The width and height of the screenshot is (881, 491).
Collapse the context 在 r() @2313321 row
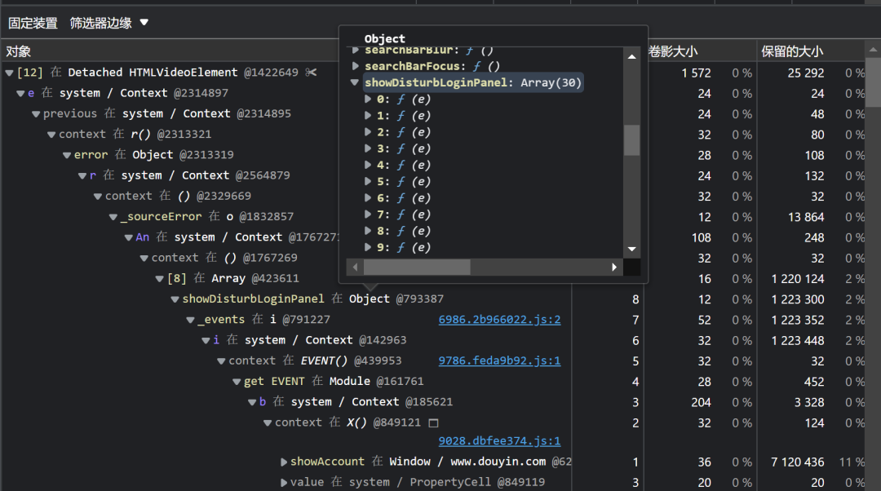pyautogui.click(x=51, y=135)
